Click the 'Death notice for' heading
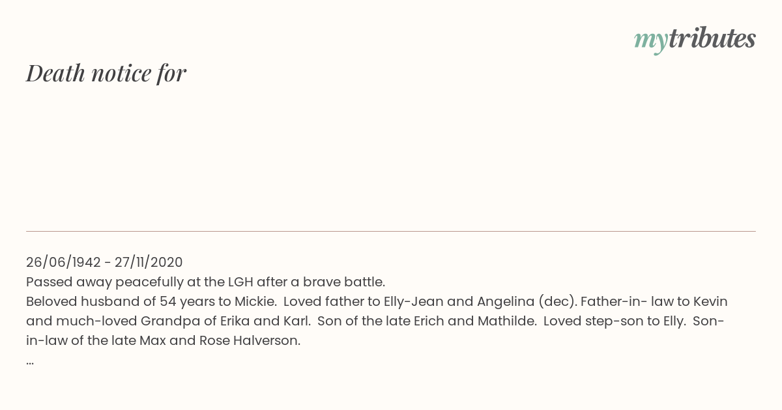This screenshot has height=410, width=782. (x=106, y=74)
